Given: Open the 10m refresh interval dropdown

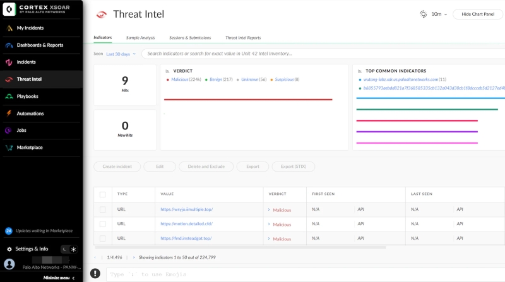Looking at the screenshot, I should [439, 14].
